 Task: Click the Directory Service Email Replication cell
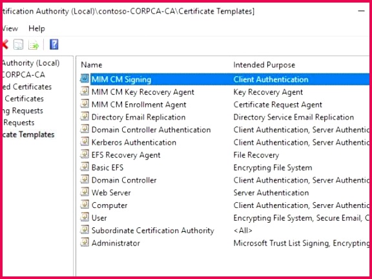point(294,117)
